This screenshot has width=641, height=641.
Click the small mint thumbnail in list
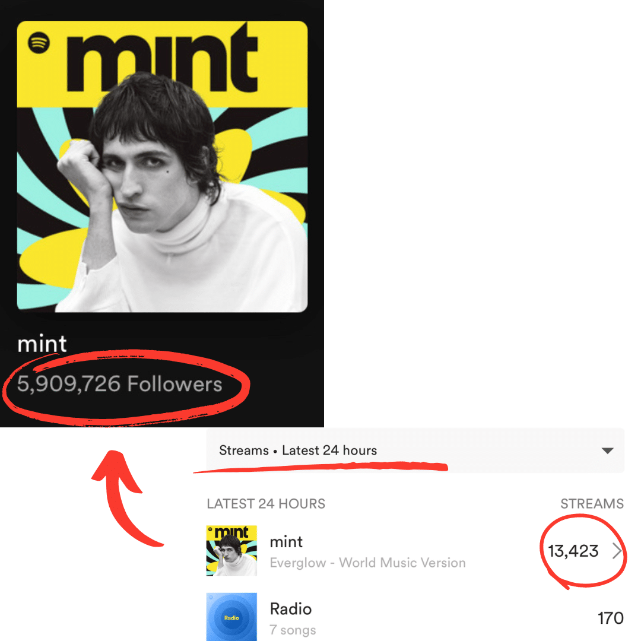click(x=231, y=551)
